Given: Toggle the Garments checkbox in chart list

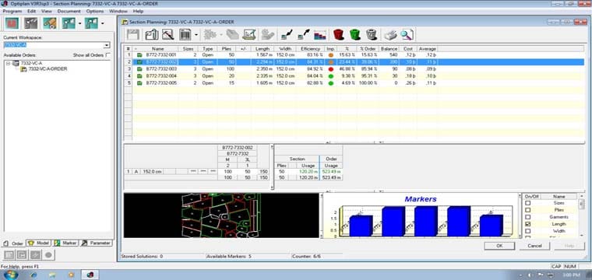Looking at the screenshot, I should point(528,217).
